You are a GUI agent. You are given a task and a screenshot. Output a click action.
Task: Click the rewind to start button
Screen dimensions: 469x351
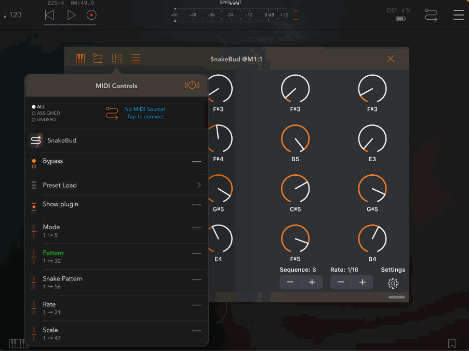click(49, 15)
